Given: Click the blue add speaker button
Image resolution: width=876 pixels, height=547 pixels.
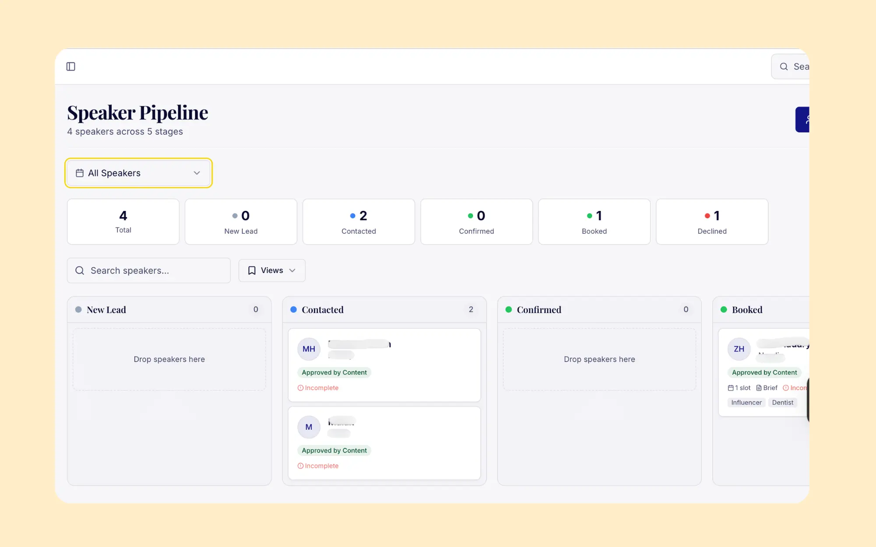Looking at the screenshot, I should 802,119.
